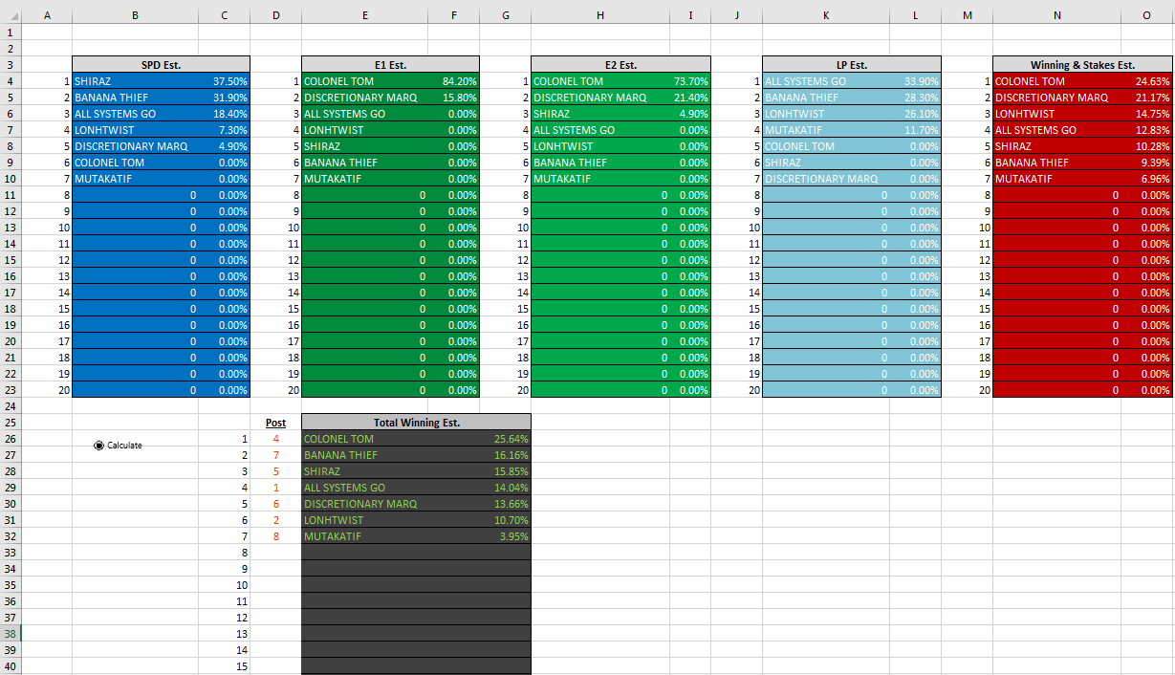This screenshot has height=675, width=1175.
Task: Click the 25.64% Total Winning value
Action: click(x=511, y=439)
